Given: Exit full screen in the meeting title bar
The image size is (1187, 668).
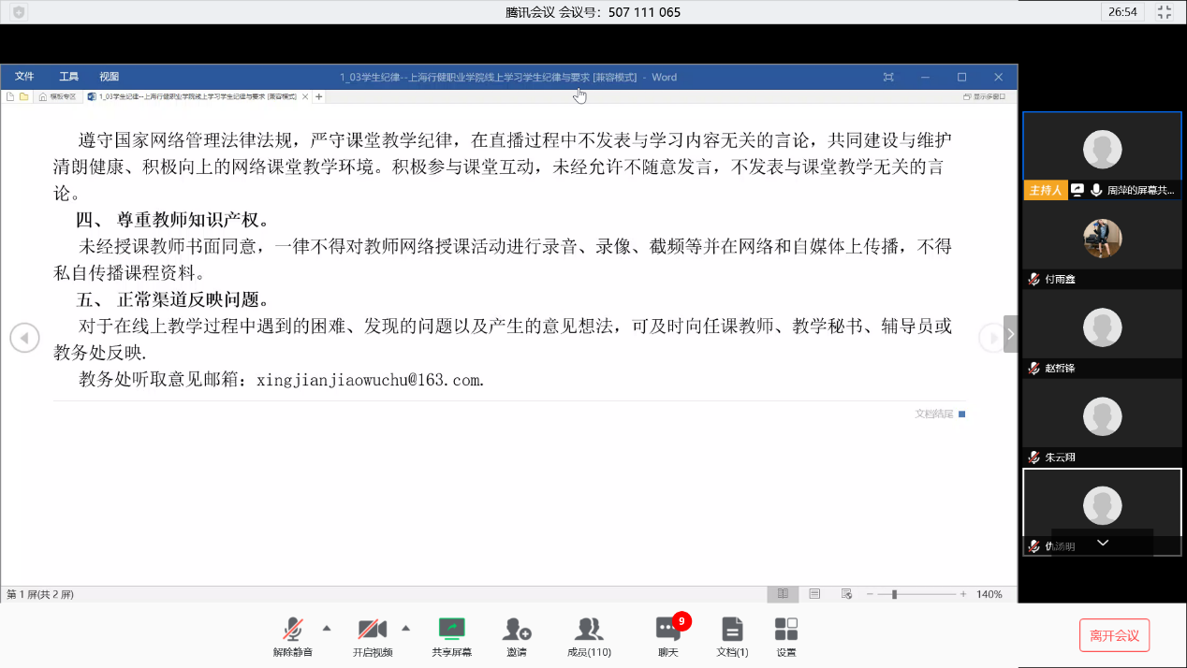Looking at the screenshot, I should (1165, 12).
